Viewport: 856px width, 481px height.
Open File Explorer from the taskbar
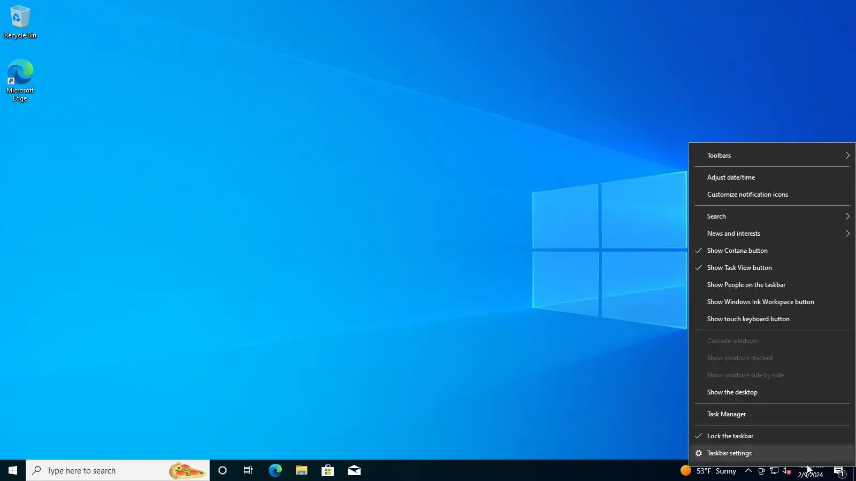click(x=301, y=470)
